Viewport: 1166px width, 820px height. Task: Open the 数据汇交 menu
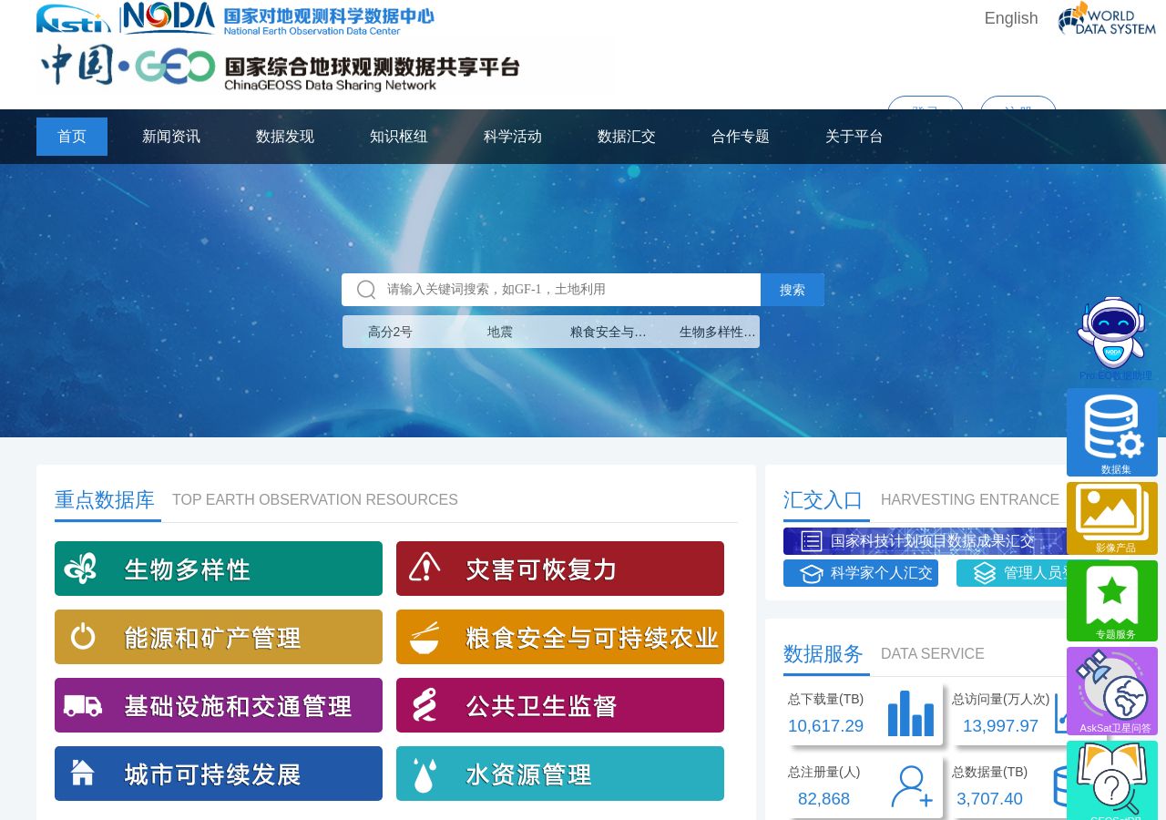[627, 137]
